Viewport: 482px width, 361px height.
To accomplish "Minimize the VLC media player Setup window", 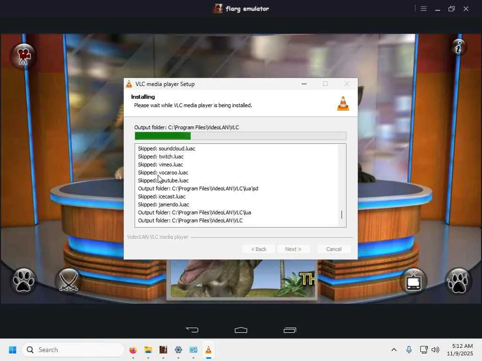I will click(304, 84).
